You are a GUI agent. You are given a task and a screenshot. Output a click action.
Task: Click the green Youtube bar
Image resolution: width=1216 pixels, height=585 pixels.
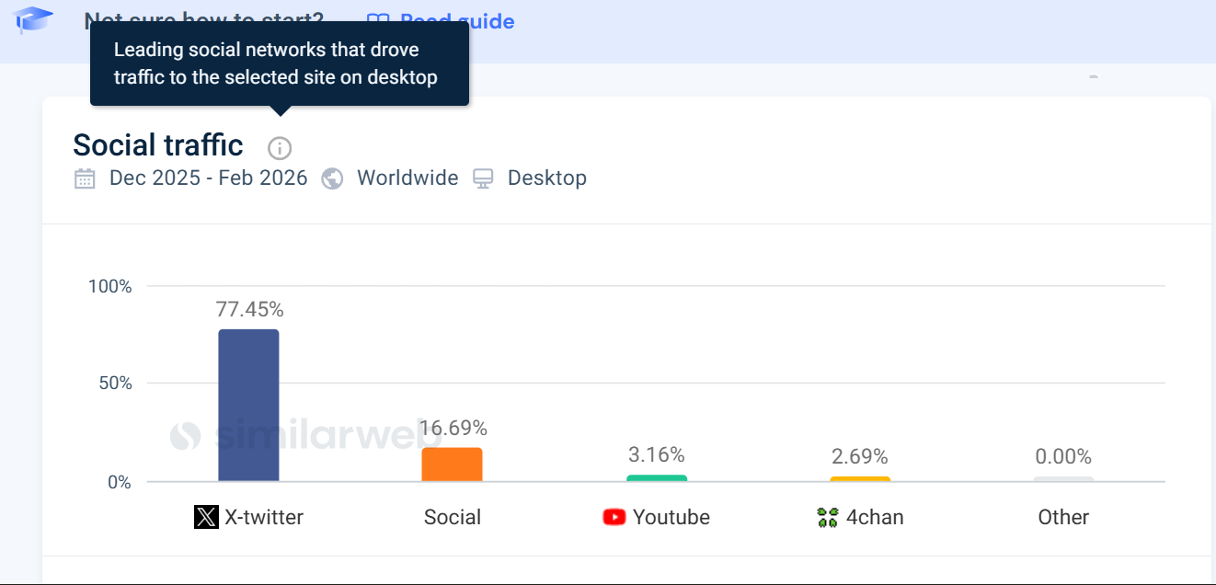657,478
